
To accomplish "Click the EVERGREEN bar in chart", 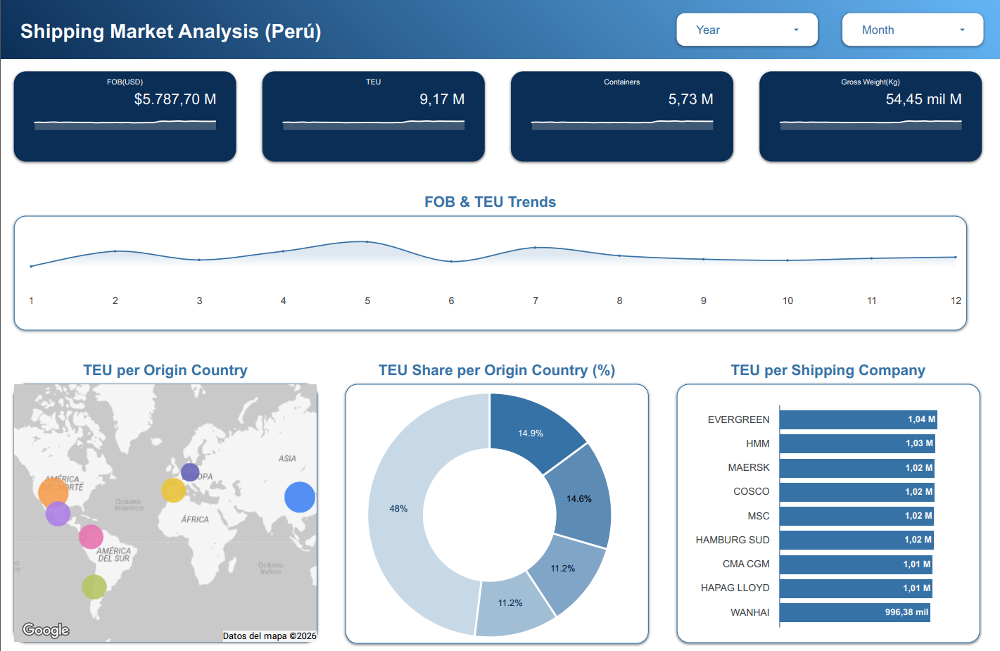I will pyautogui.click(x=858, y=419).
